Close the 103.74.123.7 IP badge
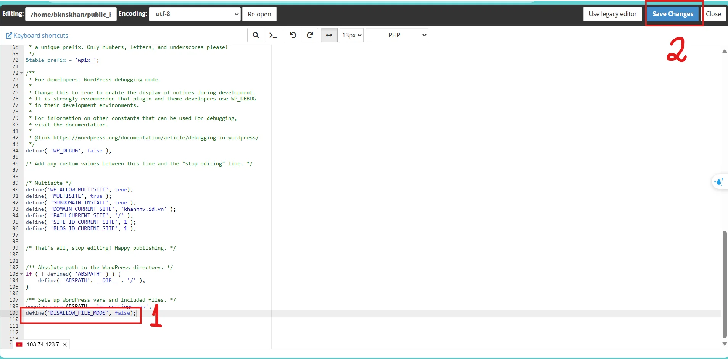The height and width of the screenshot is (359, 728). click(65, 344)
